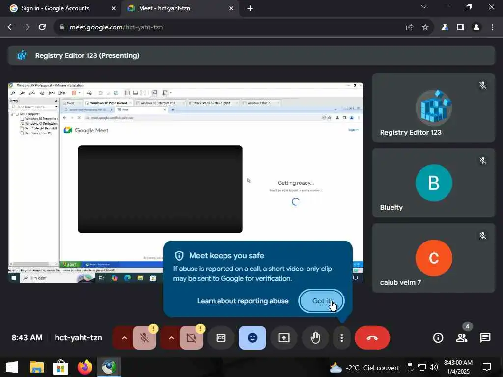Open the weather widget showing -2°C
This screenshot has width=503, height=377.
364,367
